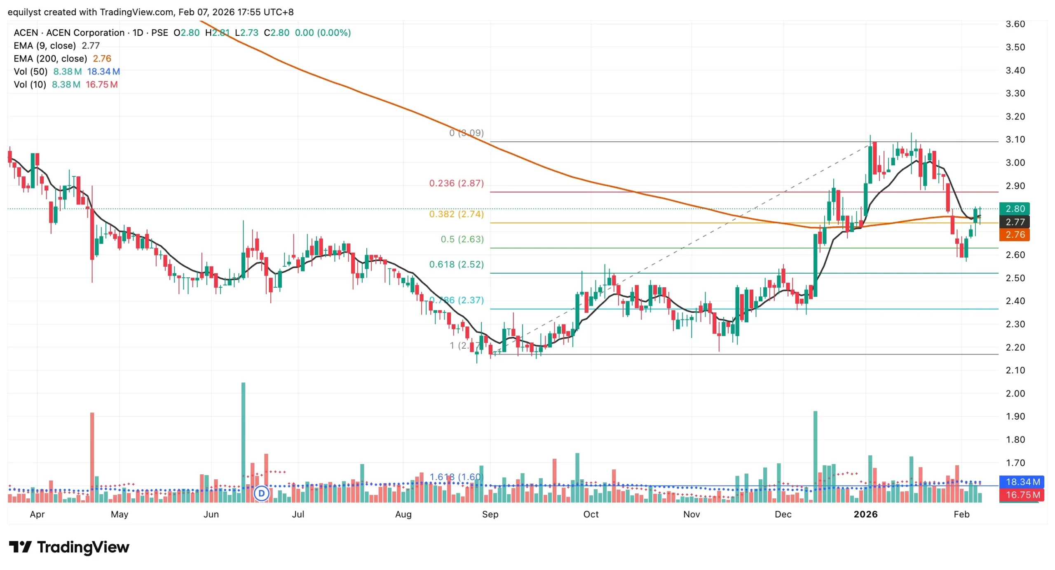Click the 2026 year label on time axis

click(865, 514)
